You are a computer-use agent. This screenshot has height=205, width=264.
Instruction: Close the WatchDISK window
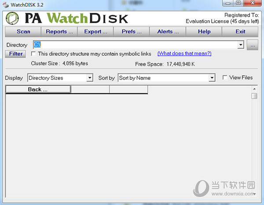(253, 3)
